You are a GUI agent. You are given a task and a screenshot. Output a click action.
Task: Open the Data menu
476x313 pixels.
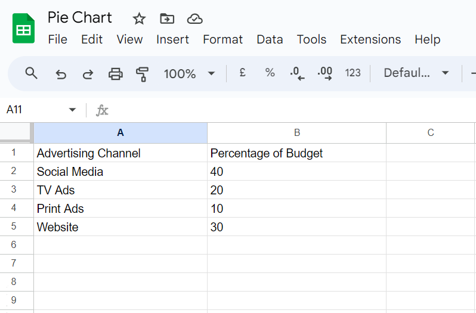coord(270,39)
